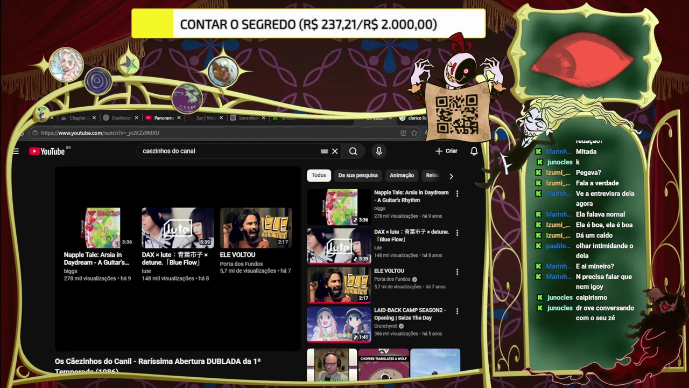The width and height of the screenshot is (689, 388).
Task: Close the Panorama browser tab
Action: pyautogui.click(x=179, y=118)
